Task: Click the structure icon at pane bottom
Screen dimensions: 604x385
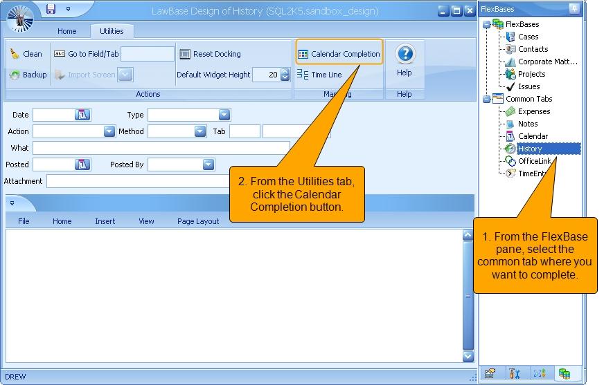Action: [x=540, y=373]
